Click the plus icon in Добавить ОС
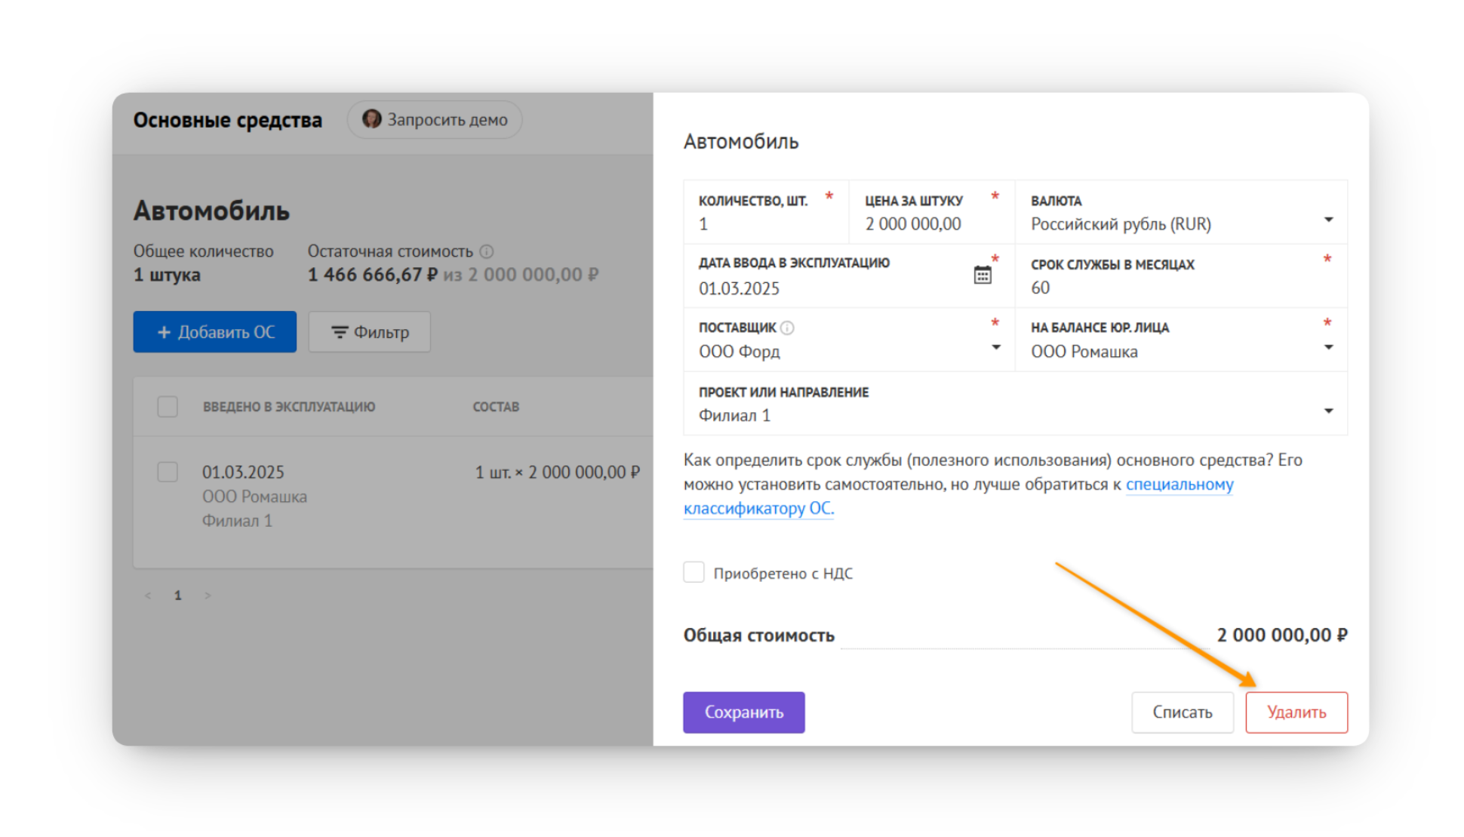This screenshot has height=837, width=1464. tap(164, 332)
